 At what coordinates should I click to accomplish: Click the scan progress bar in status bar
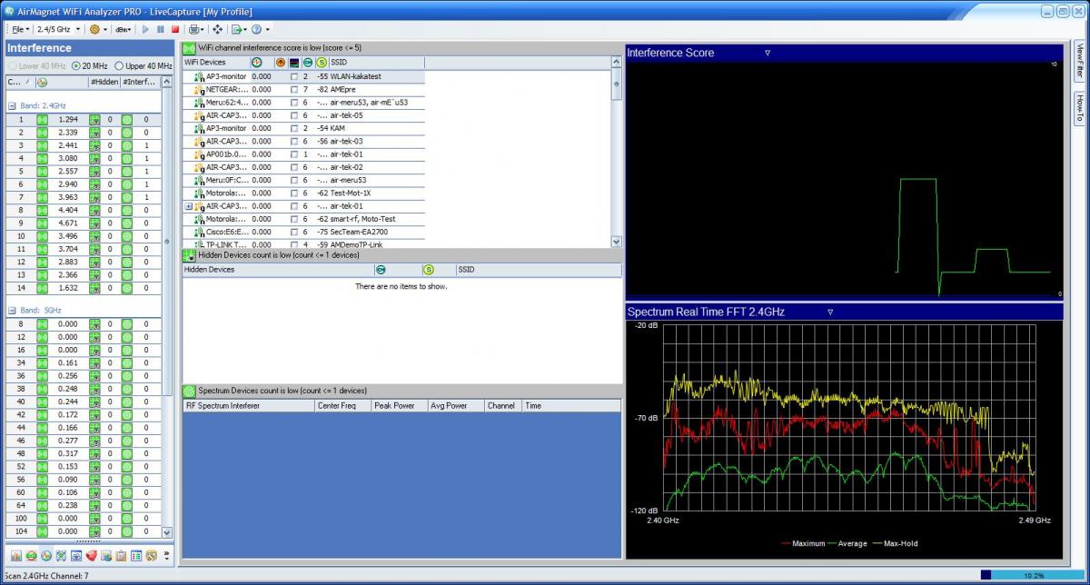point(1032,575)
